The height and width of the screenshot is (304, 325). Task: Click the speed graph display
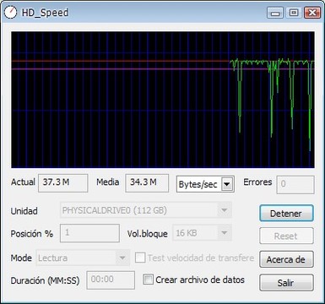(x=163, y=100)
